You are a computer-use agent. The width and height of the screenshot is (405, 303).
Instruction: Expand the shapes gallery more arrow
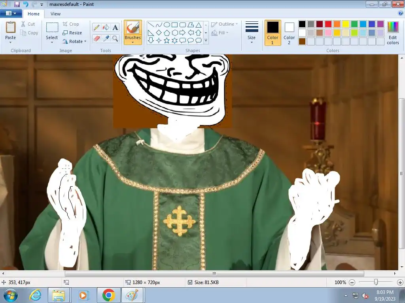[x=206, y=41]
